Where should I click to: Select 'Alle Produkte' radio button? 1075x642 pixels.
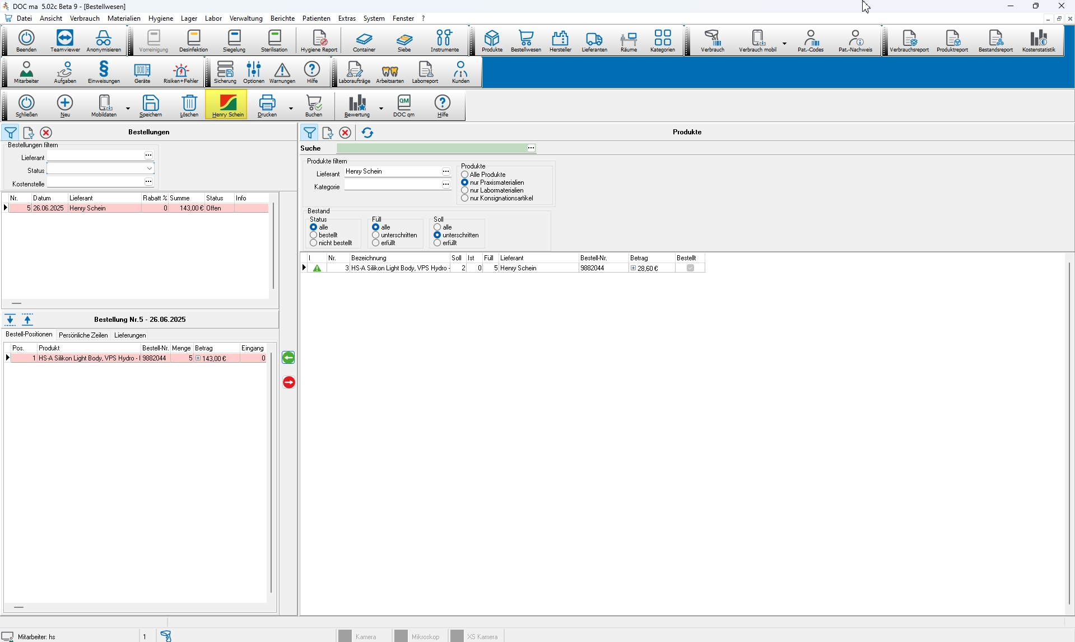464,175
